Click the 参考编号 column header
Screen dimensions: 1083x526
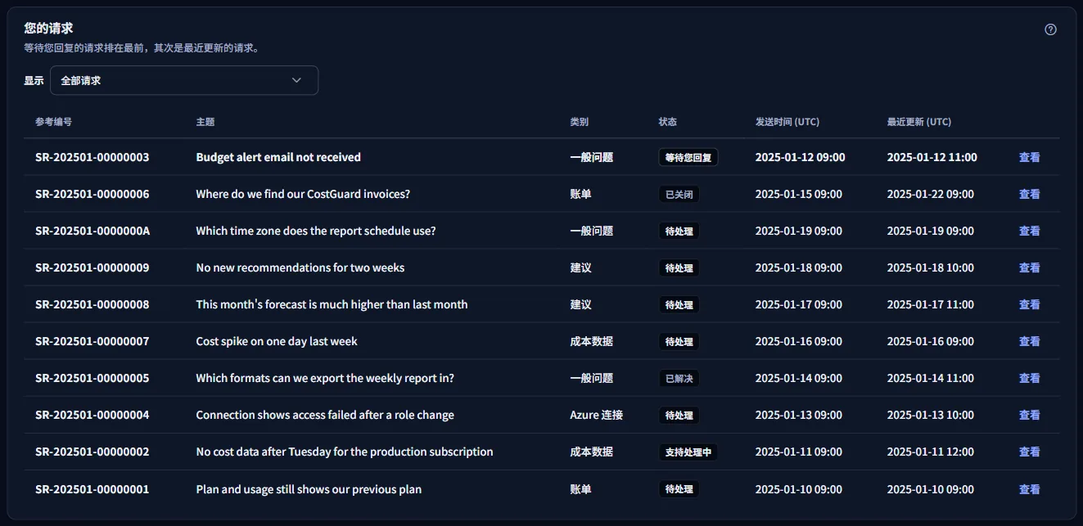click(x=53, y=122)
